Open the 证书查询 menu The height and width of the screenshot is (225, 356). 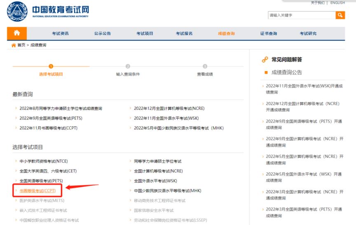pos(269,34)
